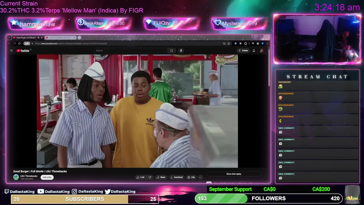The height and width of the screenshot is (205, 364).
Task: Subscribe to LOL! Throwbacks
Action: 47,177
